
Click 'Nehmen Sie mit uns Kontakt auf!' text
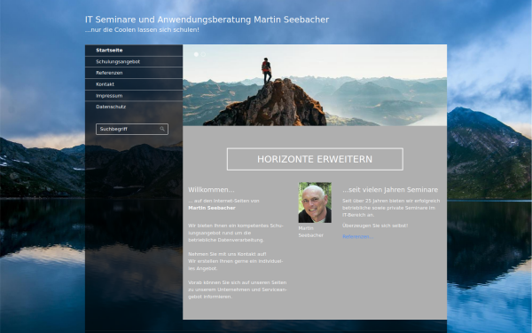pyautogui.click(x=227, y=254)
